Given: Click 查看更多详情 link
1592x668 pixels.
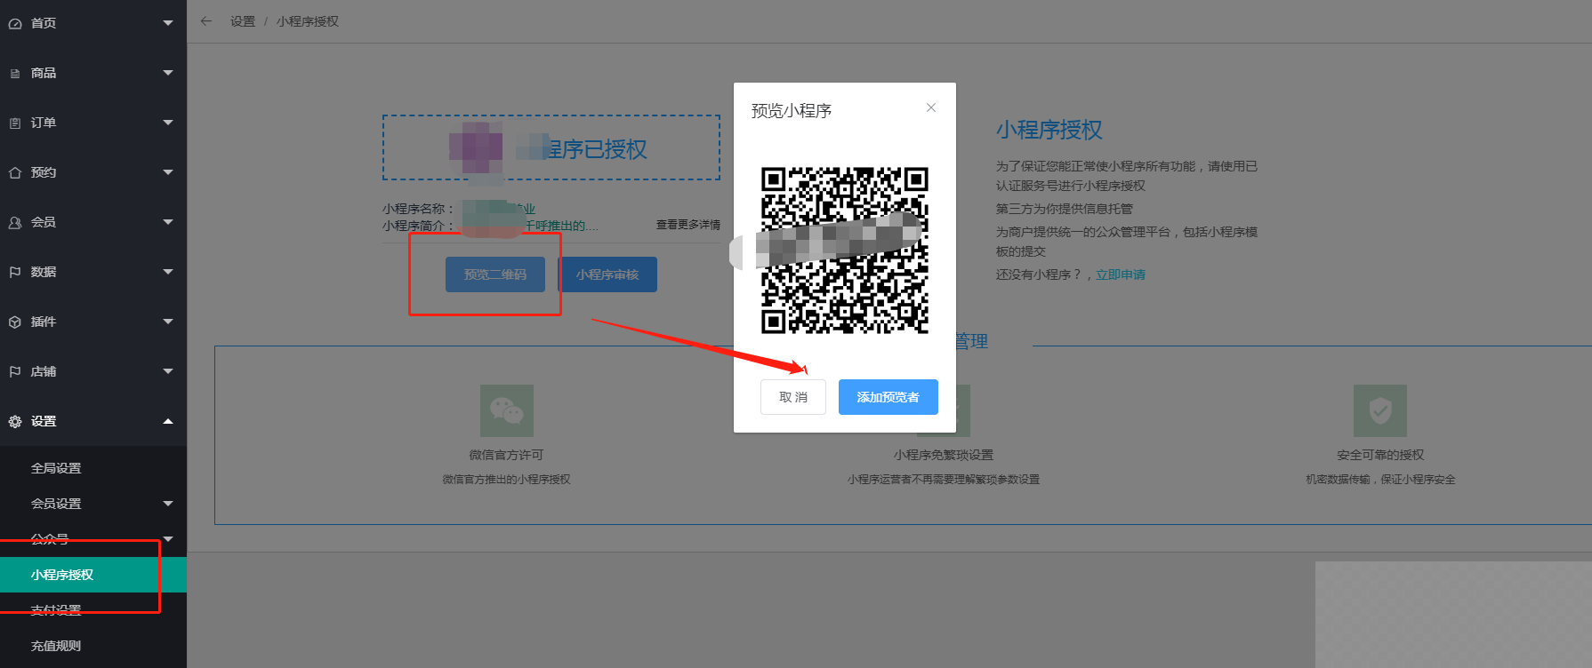Looking at the screenshot, I should pos(688,225).
